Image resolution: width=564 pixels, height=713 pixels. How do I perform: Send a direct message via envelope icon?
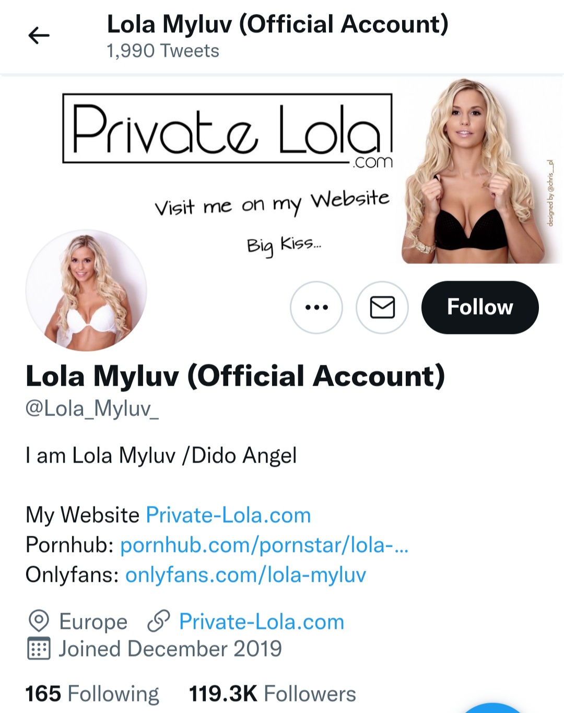click(x=382, y=307)
